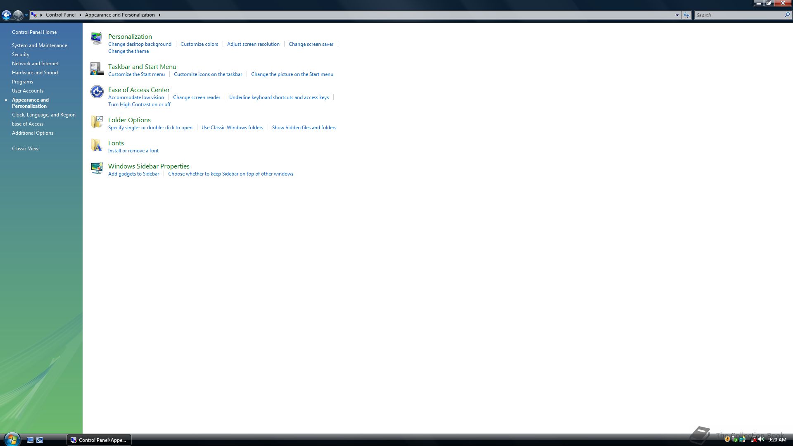This screenshot has width=793, height=446.
Task: Click the magnifier search icon
Action: tap(787, 15)
